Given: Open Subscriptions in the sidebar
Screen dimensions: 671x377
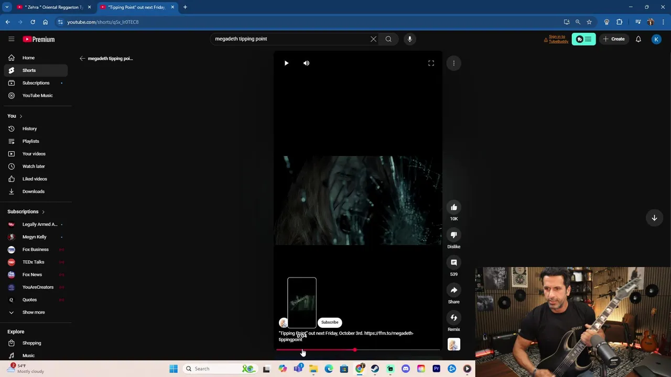Looking at the screenshot, I should click(x=36, y=83).
